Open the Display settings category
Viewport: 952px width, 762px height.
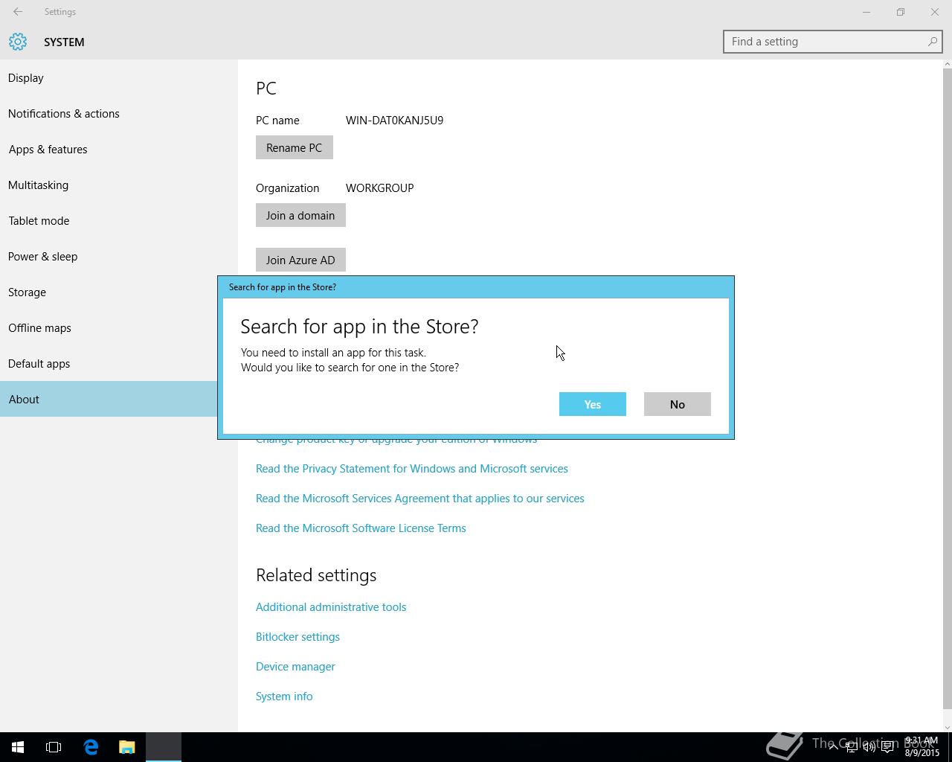(119, 77)
